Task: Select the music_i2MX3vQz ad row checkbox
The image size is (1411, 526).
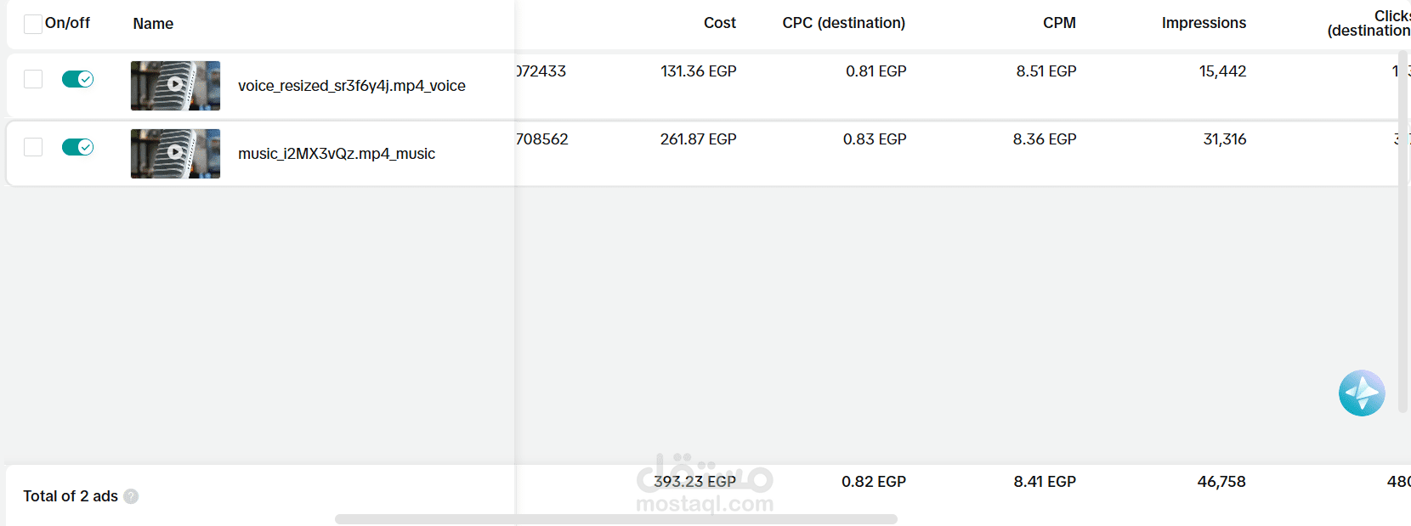Action: pyautogui.click(x=33, y=147)
